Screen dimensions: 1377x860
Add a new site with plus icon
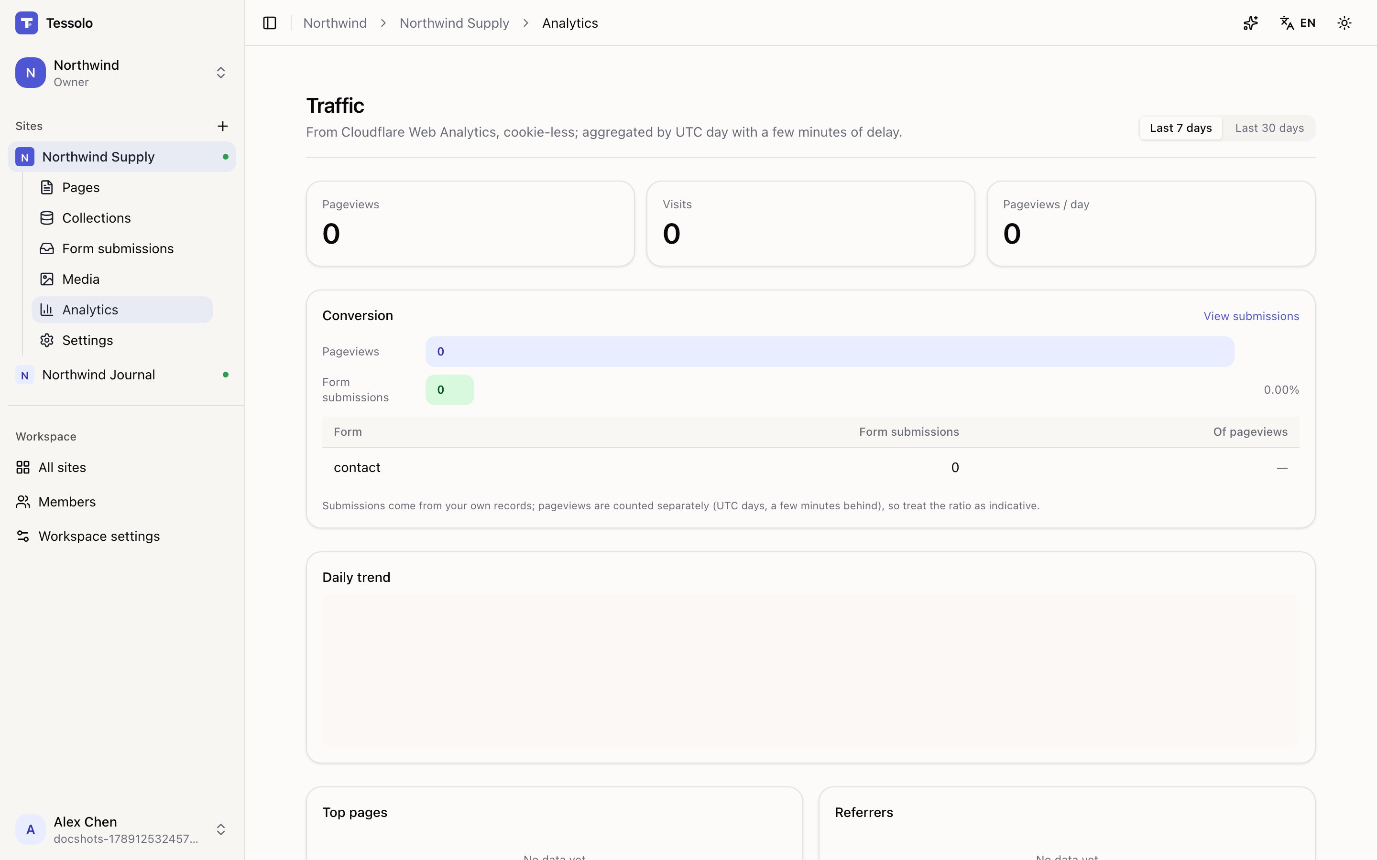(x=222, y=126)
